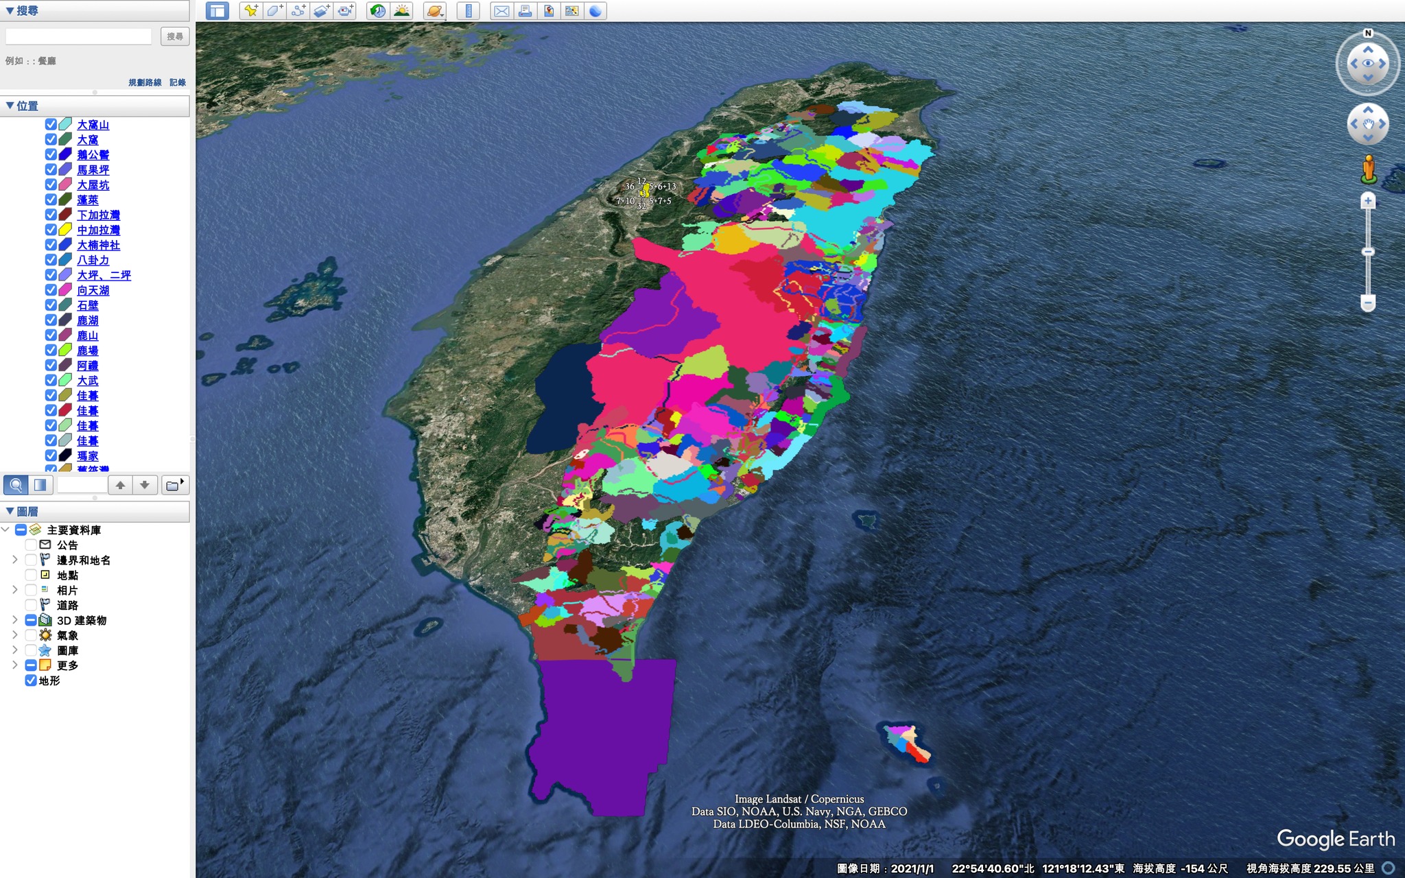1405x878 pixels.
Task: Enable the 道路 roads layer checkbox
Action: [31, 605]
